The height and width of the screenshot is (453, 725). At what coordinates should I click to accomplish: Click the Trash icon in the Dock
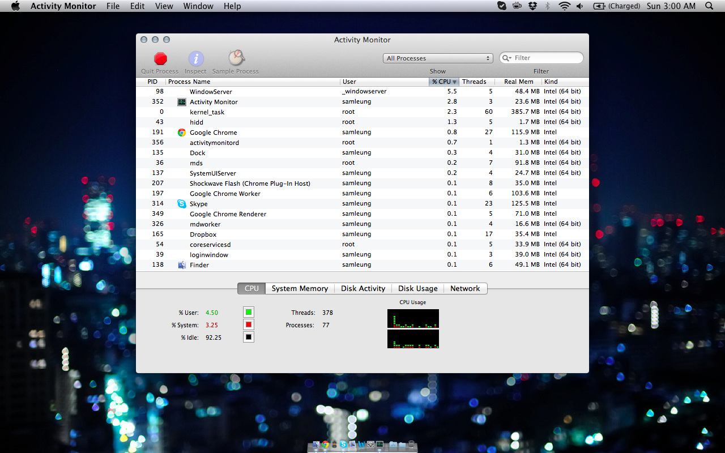tap(411, 445)
